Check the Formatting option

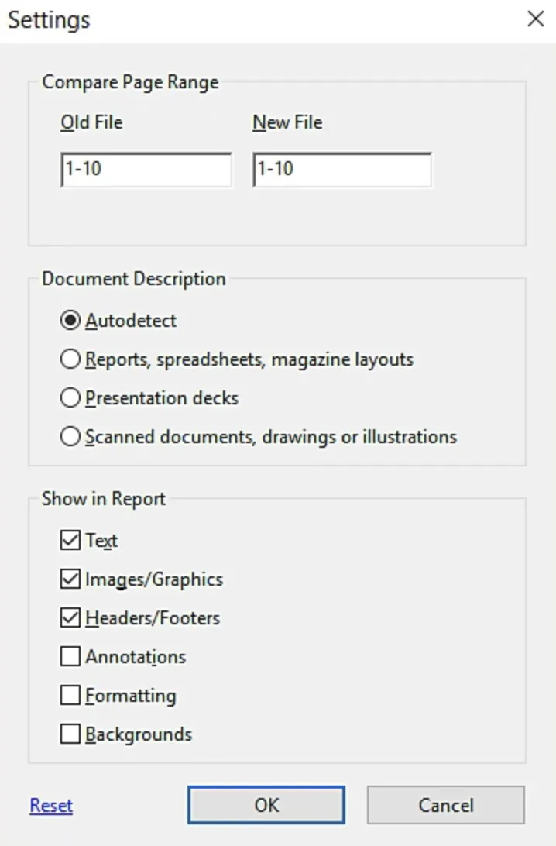[70, 696]
